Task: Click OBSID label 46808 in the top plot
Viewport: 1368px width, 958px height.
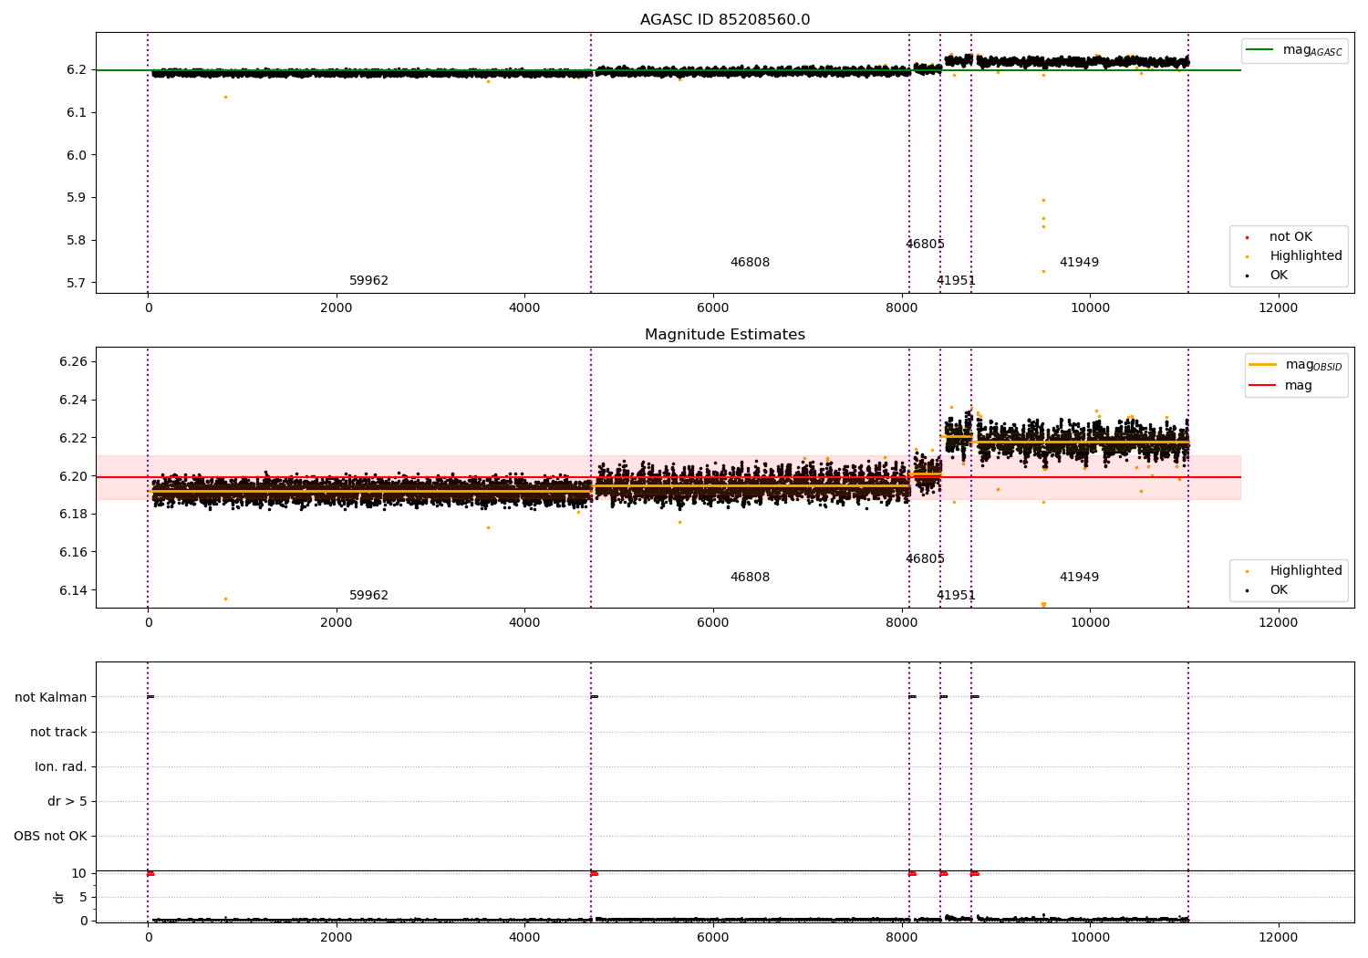Action: 750,263
